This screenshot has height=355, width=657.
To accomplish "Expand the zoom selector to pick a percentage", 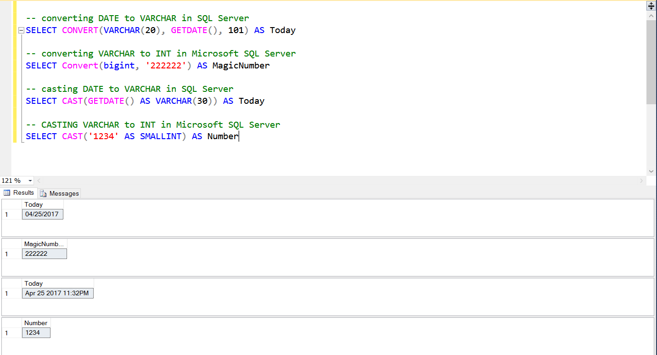I will (x=30, y=180).
